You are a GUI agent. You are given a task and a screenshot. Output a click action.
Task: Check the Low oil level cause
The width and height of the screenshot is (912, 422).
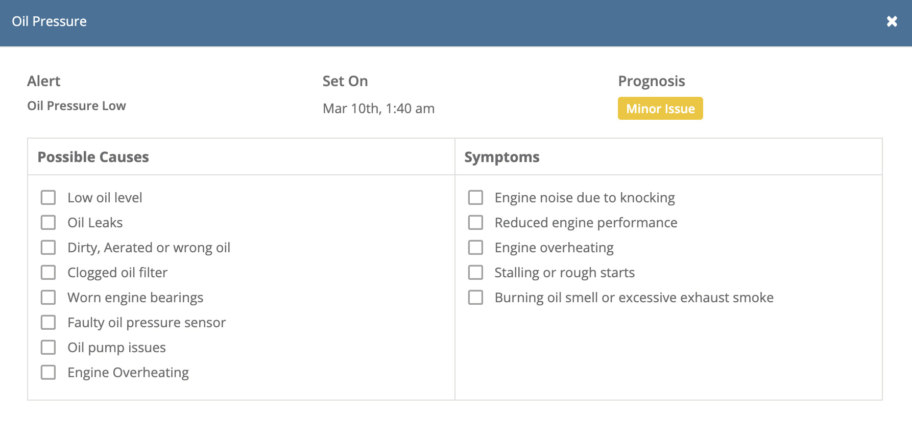(49, 198)
